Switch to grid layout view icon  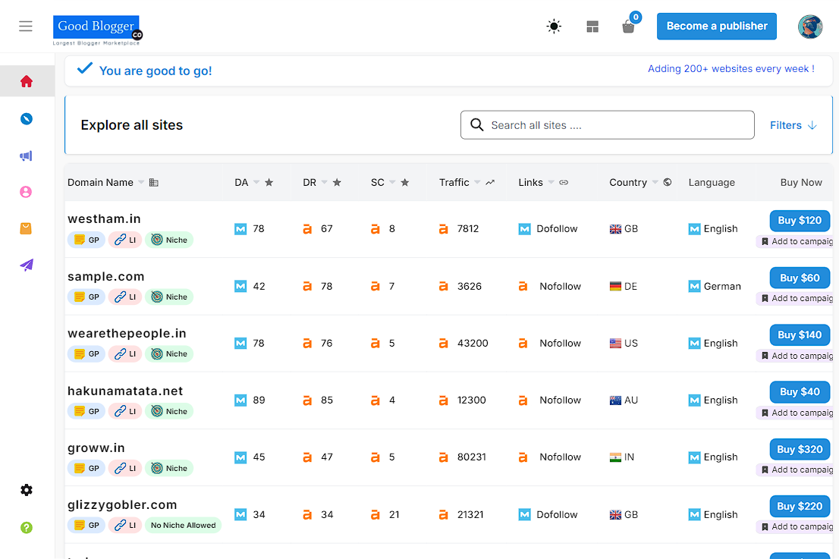point(592,27)
